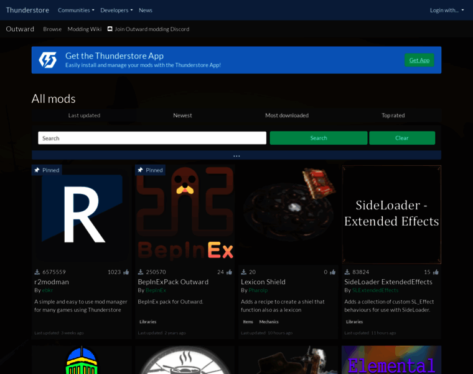Click 'Last updated: 3 weeks ago' text

tap(59, 333)
